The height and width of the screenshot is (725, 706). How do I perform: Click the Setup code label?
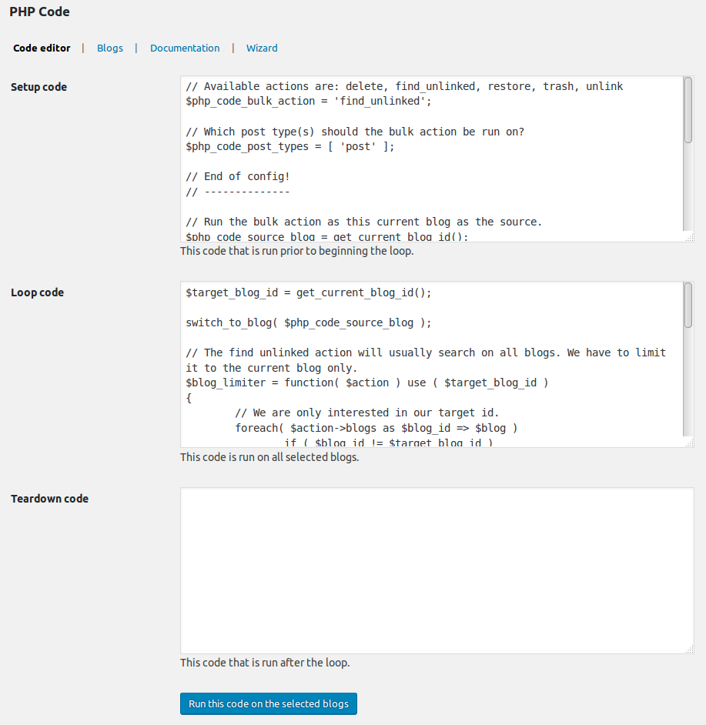tap(38, 87)
